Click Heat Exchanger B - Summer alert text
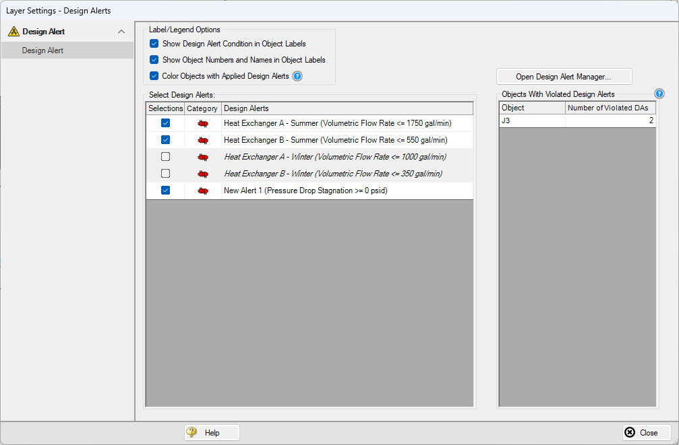Screen dimensions: 679x445 [336, 140]
